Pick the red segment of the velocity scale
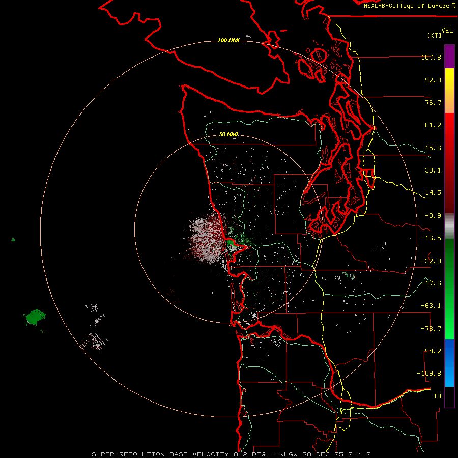The image size is (458, 458). tap(449, 163)
